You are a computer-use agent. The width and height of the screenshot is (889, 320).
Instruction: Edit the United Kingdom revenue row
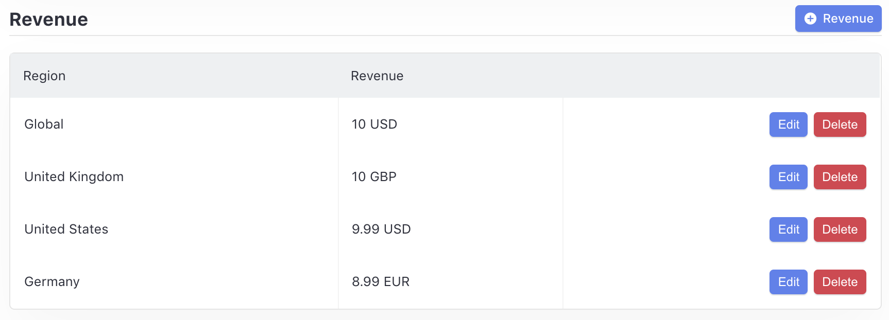[788, 177]
